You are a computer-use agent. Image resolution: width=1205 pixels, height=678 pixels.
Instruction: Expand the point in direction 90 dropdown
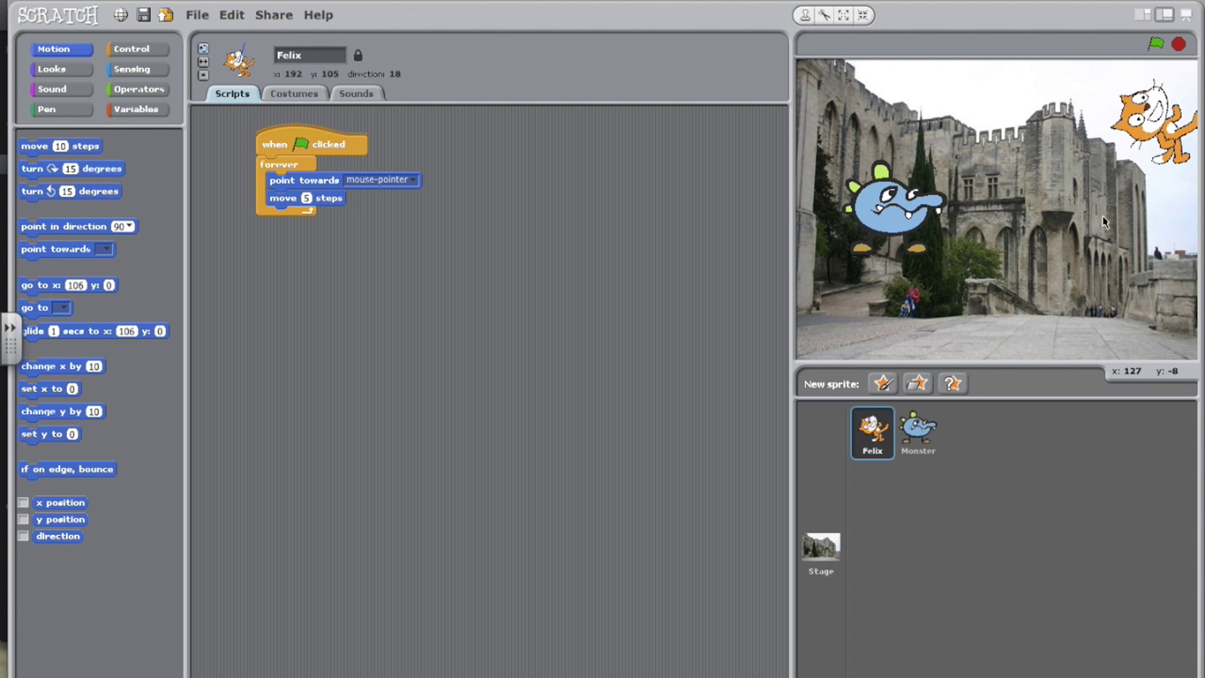click(x=124, y=227)
